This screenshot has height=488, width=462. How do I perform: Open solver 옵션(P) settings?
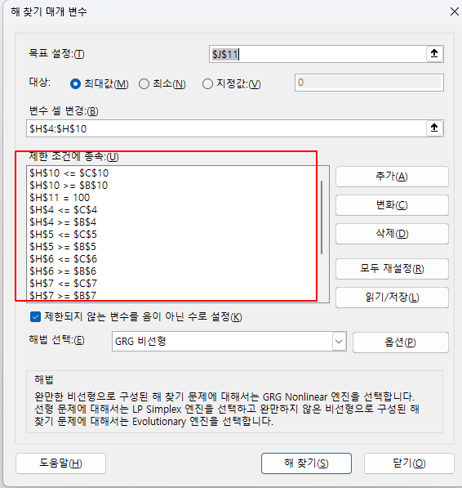(x=401, y=342)
